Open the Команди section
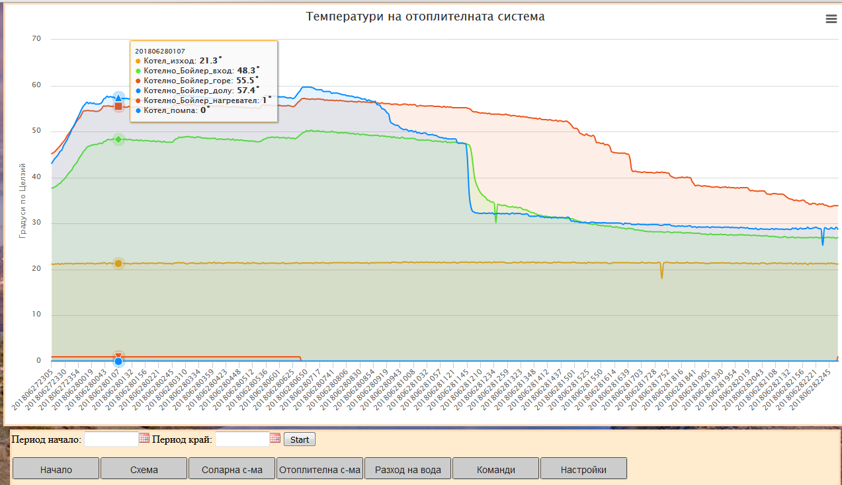 point(495,470)
